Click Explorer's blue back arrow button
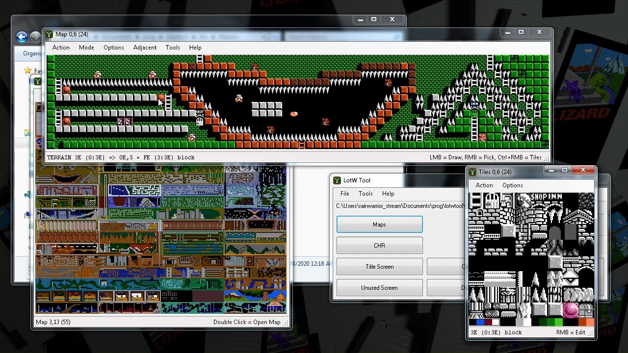This screenshot has height=353, width=628. pyautogui.click(x=22, y=37)
